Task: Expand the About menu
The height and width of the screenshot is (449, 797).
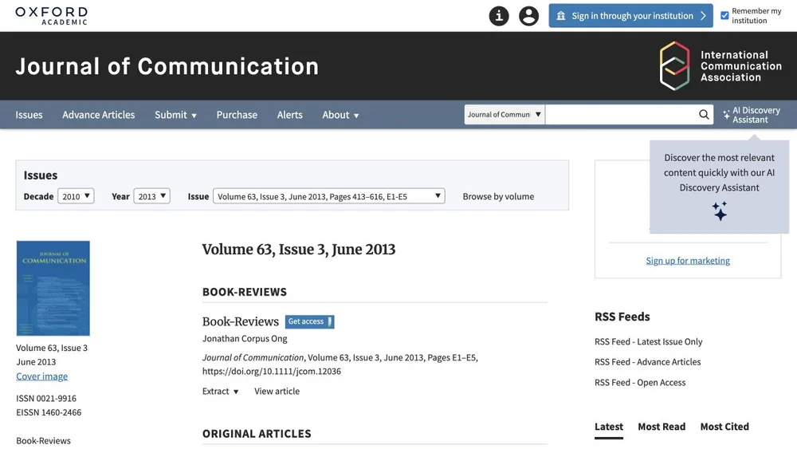Action: point(340,115)
